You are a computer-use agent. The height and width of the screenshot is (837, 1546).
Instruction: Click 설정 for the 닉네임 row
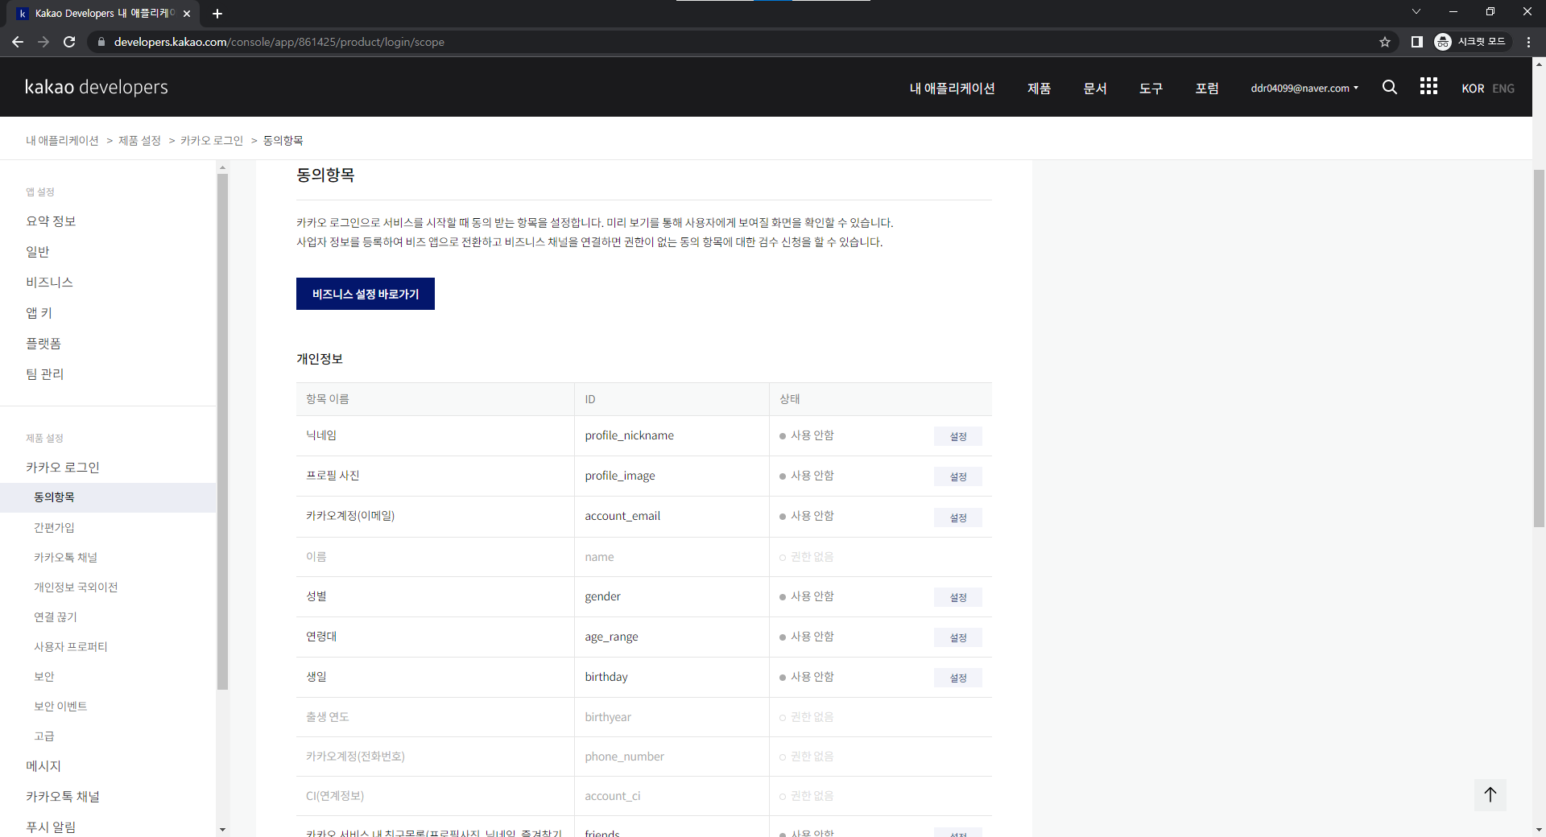958,436
